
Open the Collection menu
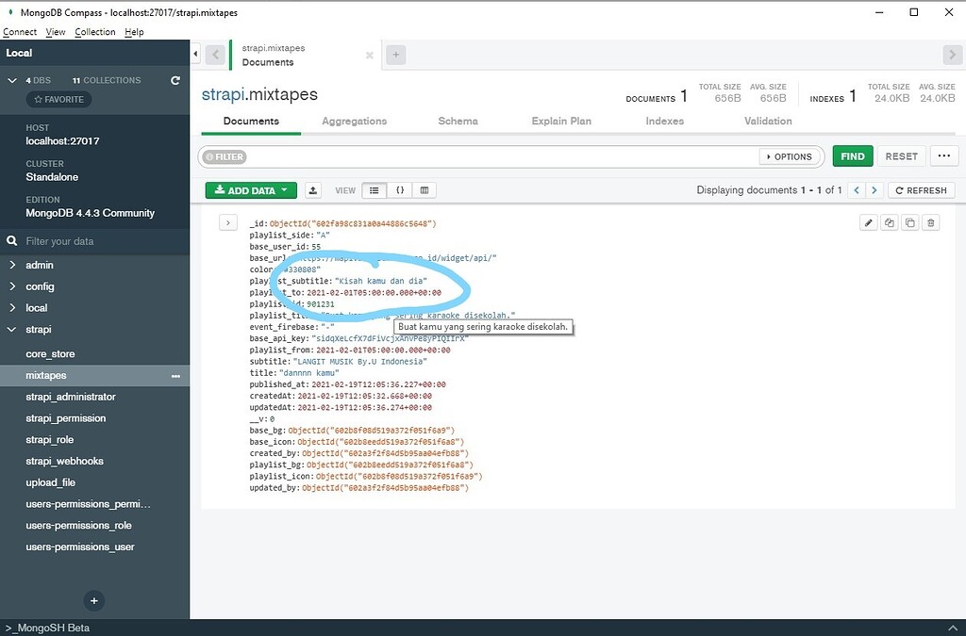click(x=94, y=31)
